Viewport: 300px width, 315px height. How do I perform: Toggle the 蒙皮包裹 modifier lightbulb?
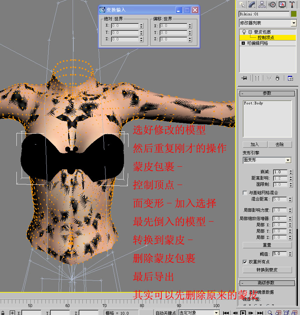coord(244,32)
